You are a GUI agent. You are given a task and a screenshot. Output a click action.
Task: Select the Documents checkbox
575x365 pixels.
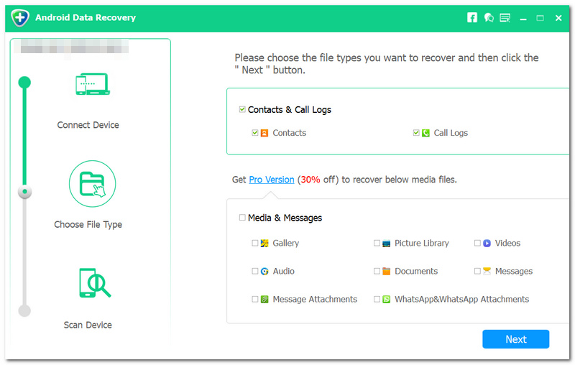point(377,271)
